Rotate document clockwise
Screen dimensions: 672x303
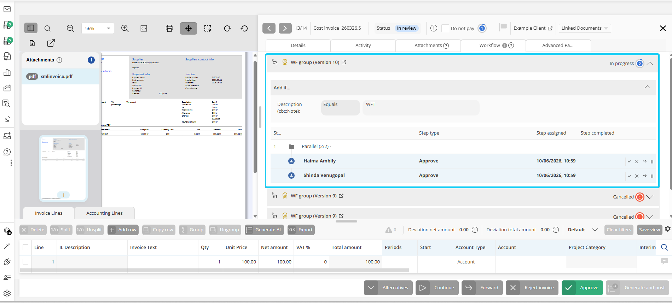point(227,28)
